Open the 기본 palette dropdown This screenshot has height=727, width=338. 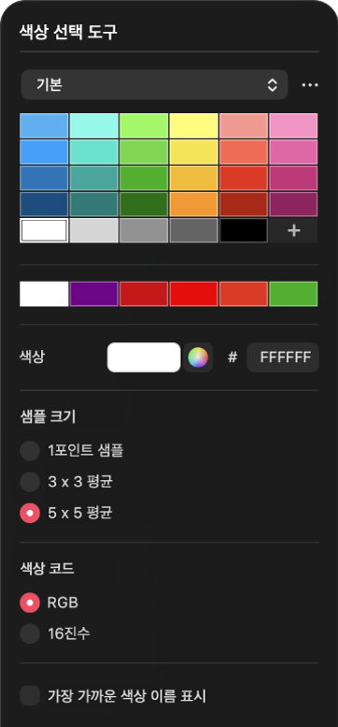click(154, 85)
